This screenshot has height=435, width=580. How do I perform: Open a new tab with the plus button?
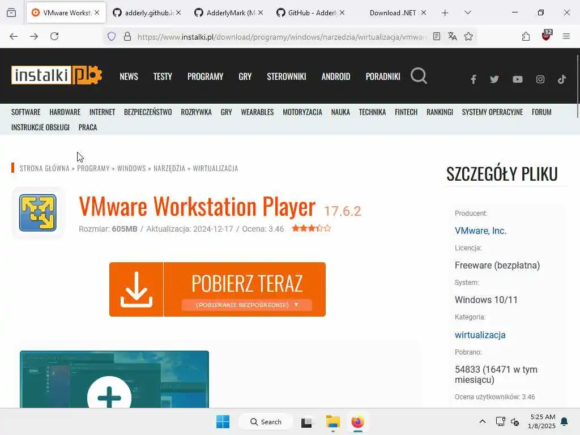coord(445,13)
